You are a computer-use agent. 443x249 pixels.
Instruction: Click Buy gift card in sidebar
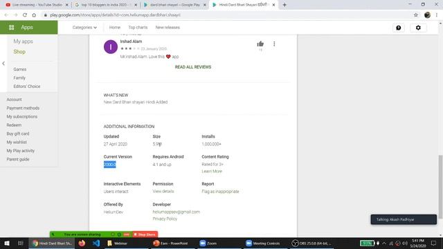pyautogui.click(x=18, y=133)
